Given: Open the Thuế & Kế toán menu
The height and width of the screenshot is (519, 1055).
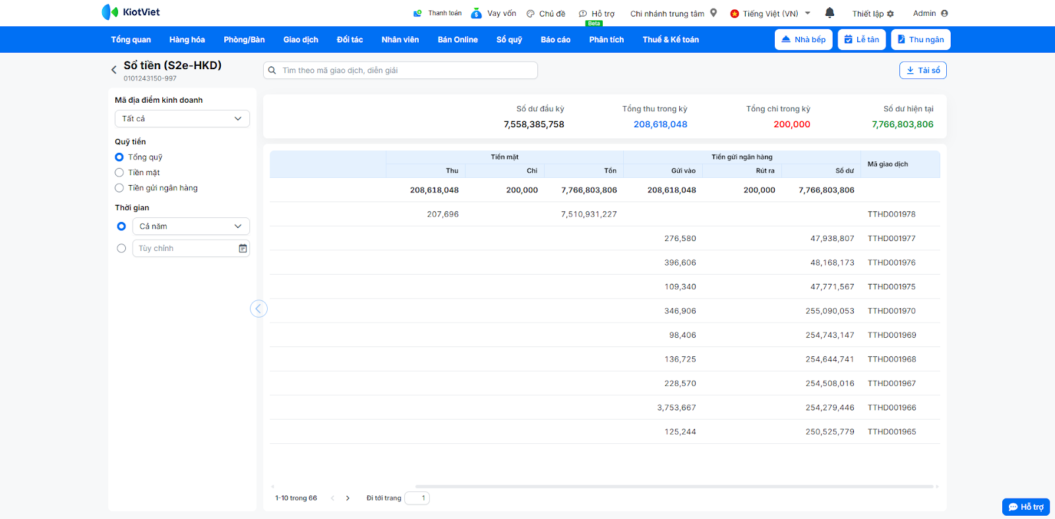Looking at the screenshot, I should pos(671,40).
